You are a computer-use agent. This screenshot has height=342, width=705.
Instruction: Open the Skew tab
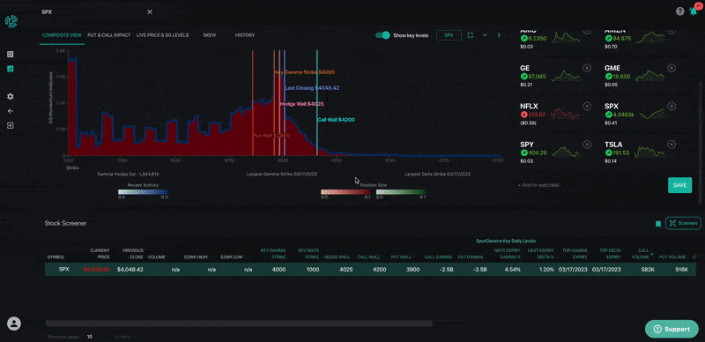[x=210, y=35]
